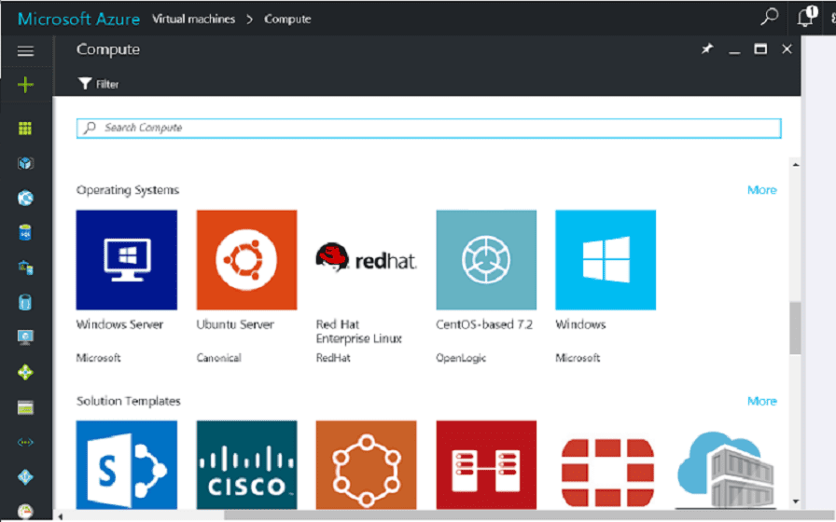Click the RedHat publisher text

[x=333, y=358]
